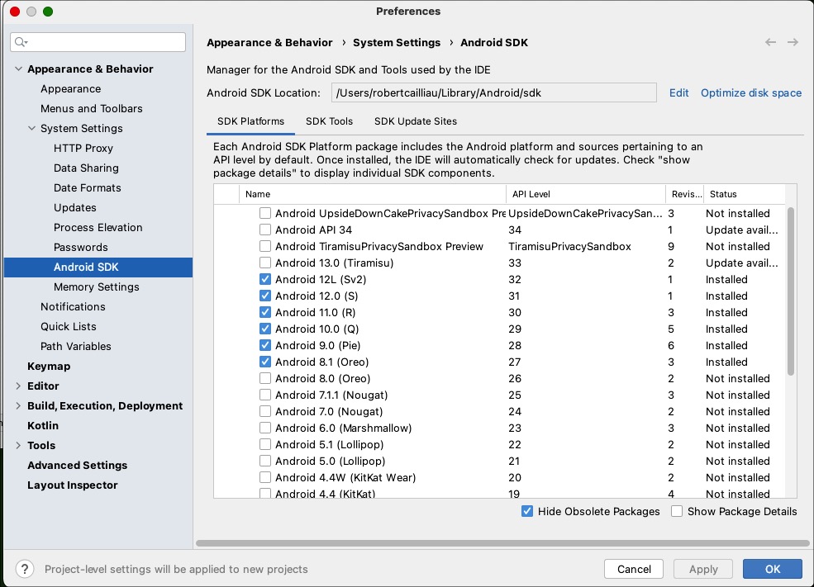Check Android 7.0 (Nougat) platform
This screenshot has height=587, width=814.
pyautogui.click(x=265, y=412)
